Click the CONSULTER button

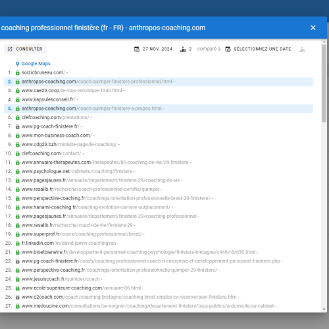(x=25, y=49)
